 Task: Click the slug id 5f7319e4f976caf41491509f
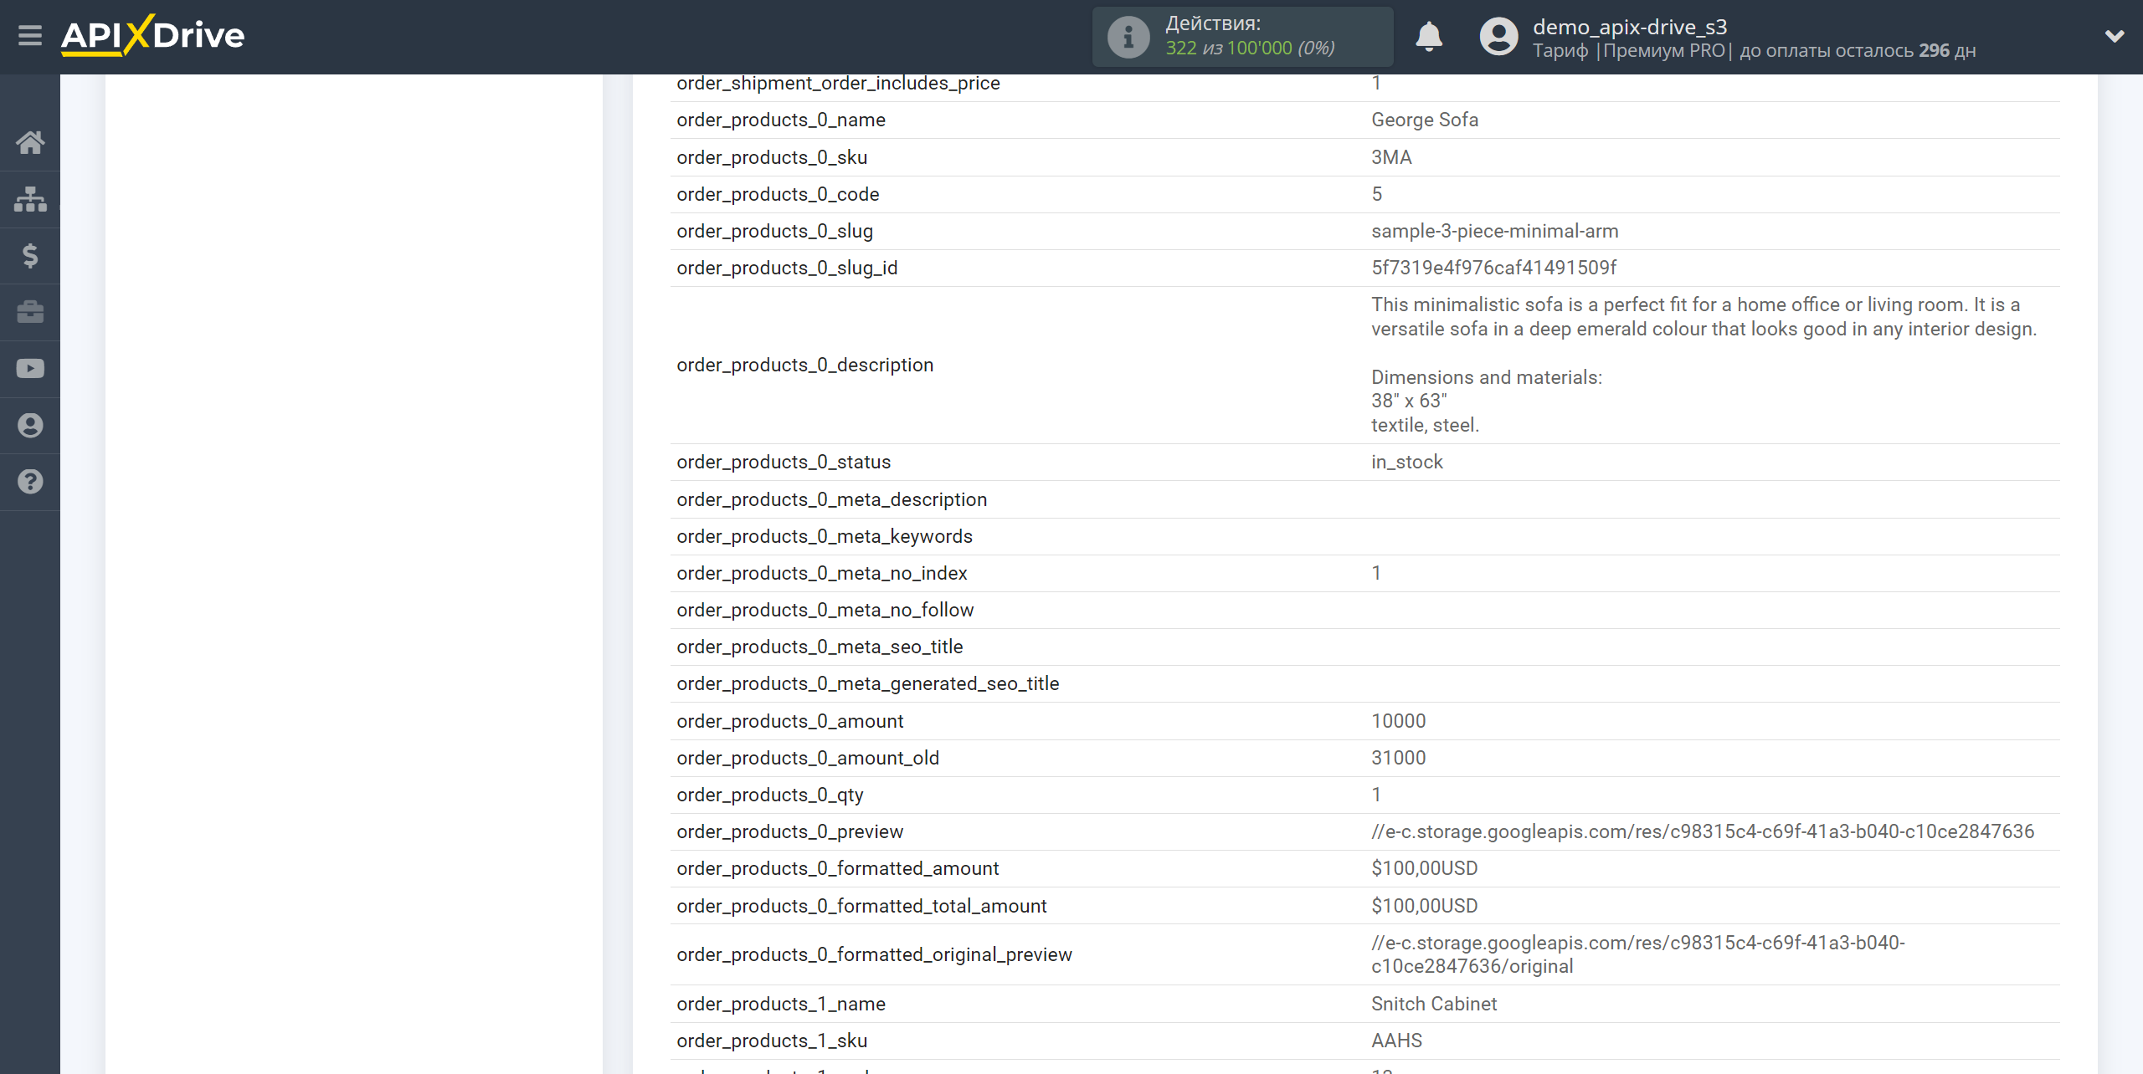(x=1493, y=268)
